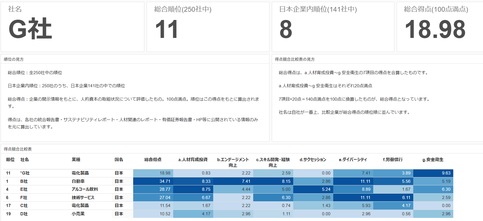Image resolution: width=483 pixels, height=221 pixels.
Task: Select the 9.63 safety score cell
Action: (446, 173)
